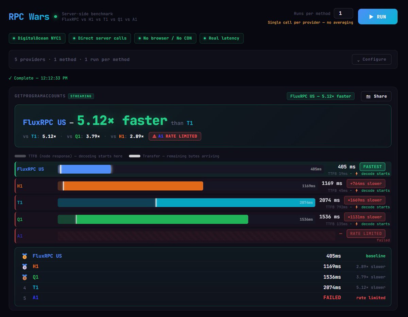Screen dimensions: 408x317
Task: Click the A1 entry in the ranking list
Action: click(x=36, y=298)
